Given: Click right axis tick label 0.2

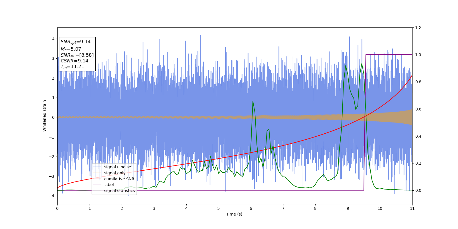Looking at the screenshot, I should coord(418,163).
